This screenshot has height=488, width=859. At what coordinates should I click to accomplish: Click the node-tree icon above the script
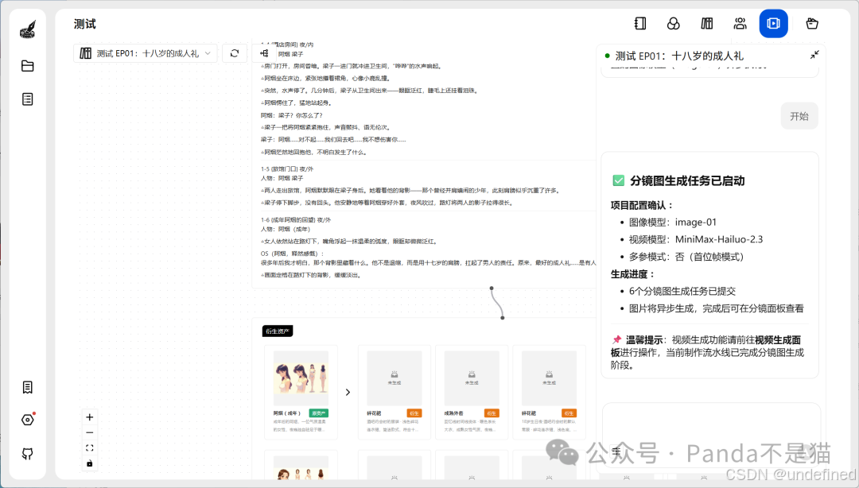(x=265, y=53)
